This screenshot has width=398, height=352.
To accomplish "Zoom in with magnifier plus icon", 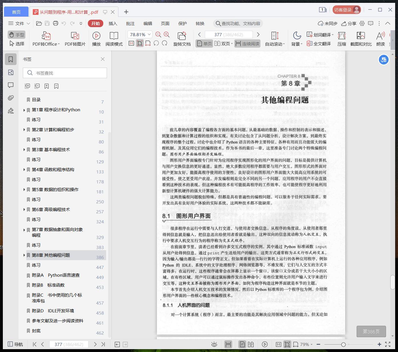I will [x=167, y=35].
